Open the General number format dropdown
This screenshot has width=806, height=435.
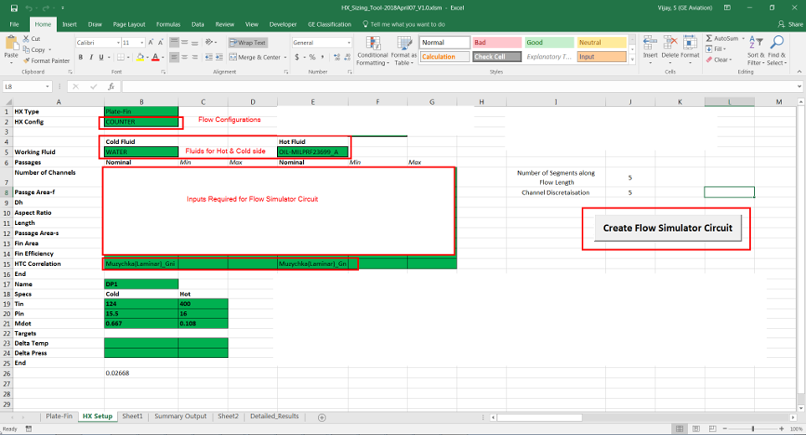pos(349,43)
